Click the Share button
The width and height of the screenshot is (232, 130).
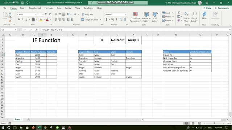point(207,8)
